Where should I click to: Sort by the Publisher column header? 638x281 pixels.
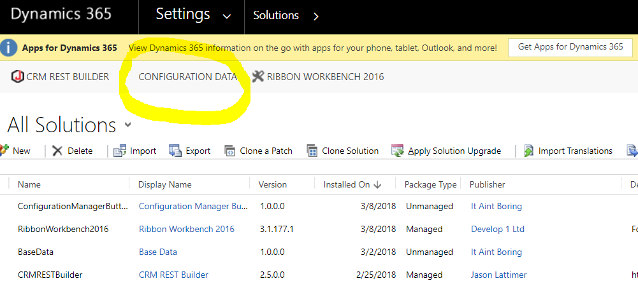[x=488, y=185]
